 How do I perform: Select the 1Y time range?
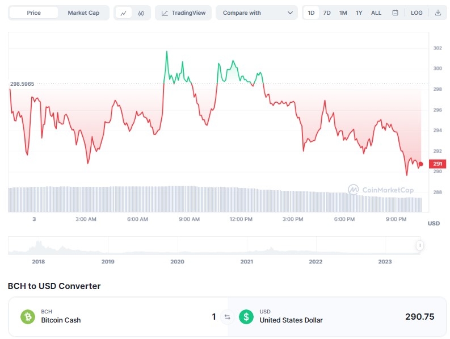(359, 13)
